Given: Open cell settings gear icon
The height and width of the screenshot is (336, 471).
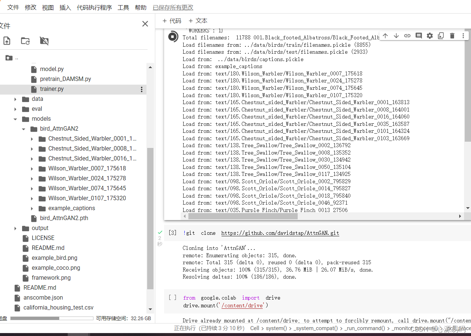Looking at the screenshot, I should (x=430, y=36).
